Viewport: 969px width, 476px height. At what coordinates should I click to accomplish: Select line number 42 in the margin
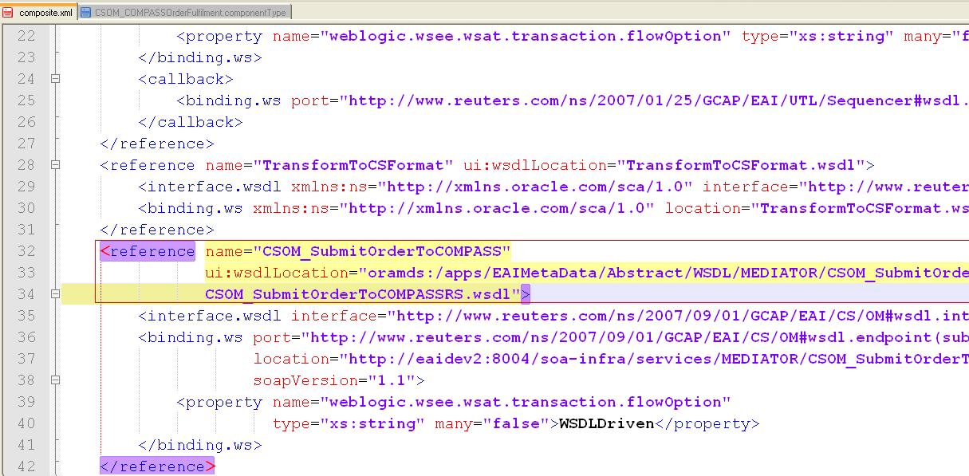point(26,466)
